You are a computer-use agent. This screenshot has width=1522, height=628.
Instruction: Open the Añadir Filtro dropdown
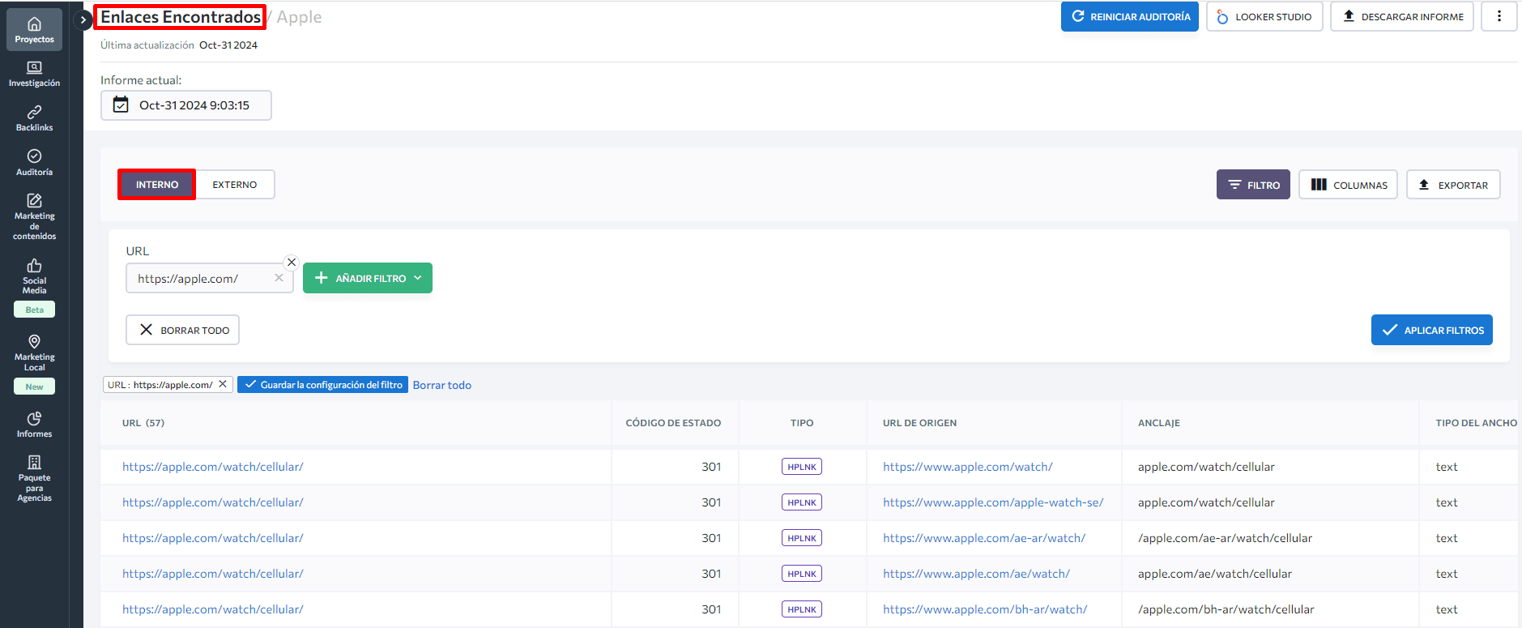368,278
